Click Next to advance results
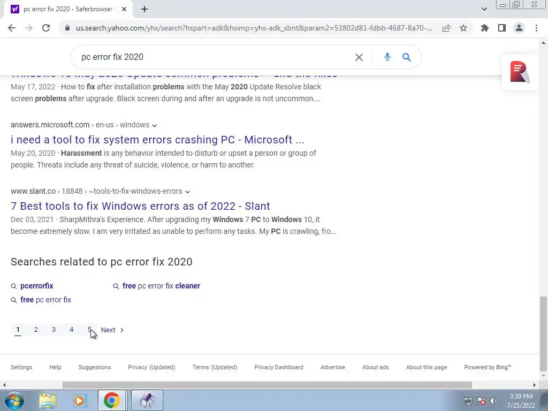The height and width of the screenshot is (411, 548). click(x=112, y=330)
